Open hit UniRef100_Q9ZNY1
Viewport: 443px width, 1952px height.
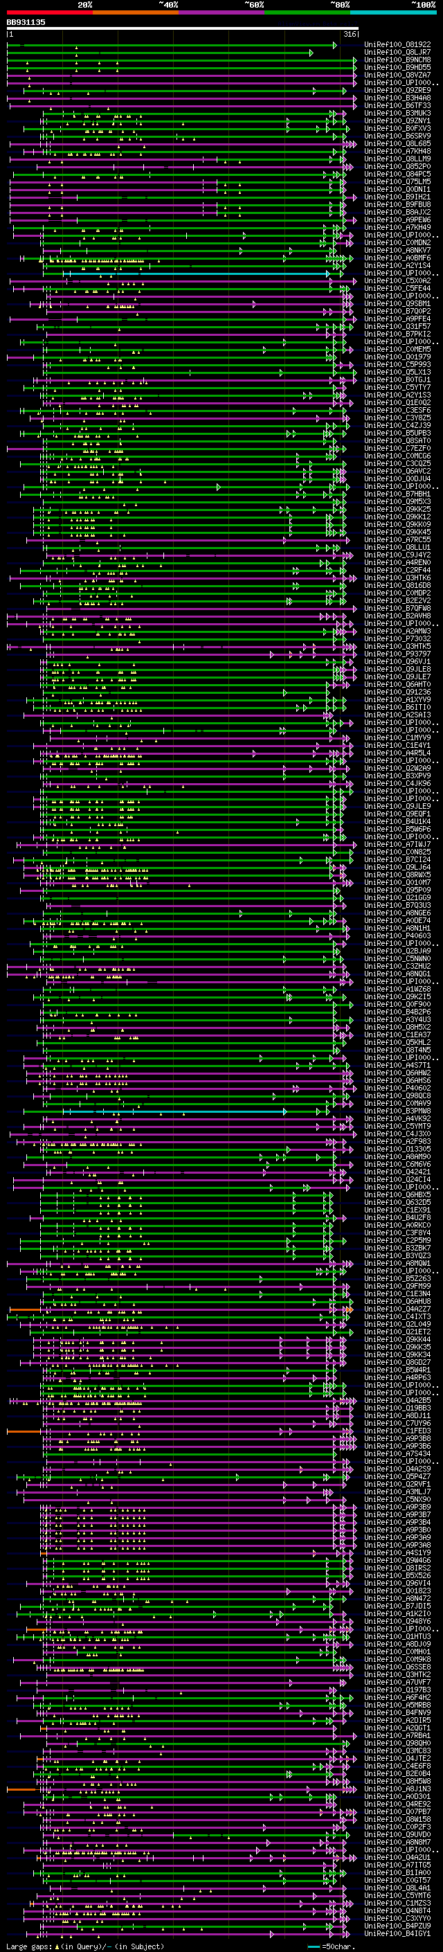pos(397,120)
